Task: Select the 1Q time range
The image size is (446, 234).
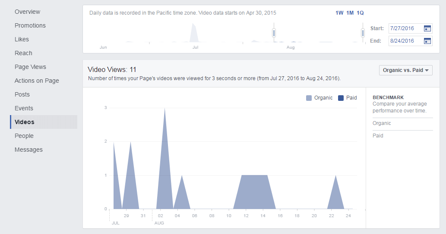Action: (x=360, y=13)
